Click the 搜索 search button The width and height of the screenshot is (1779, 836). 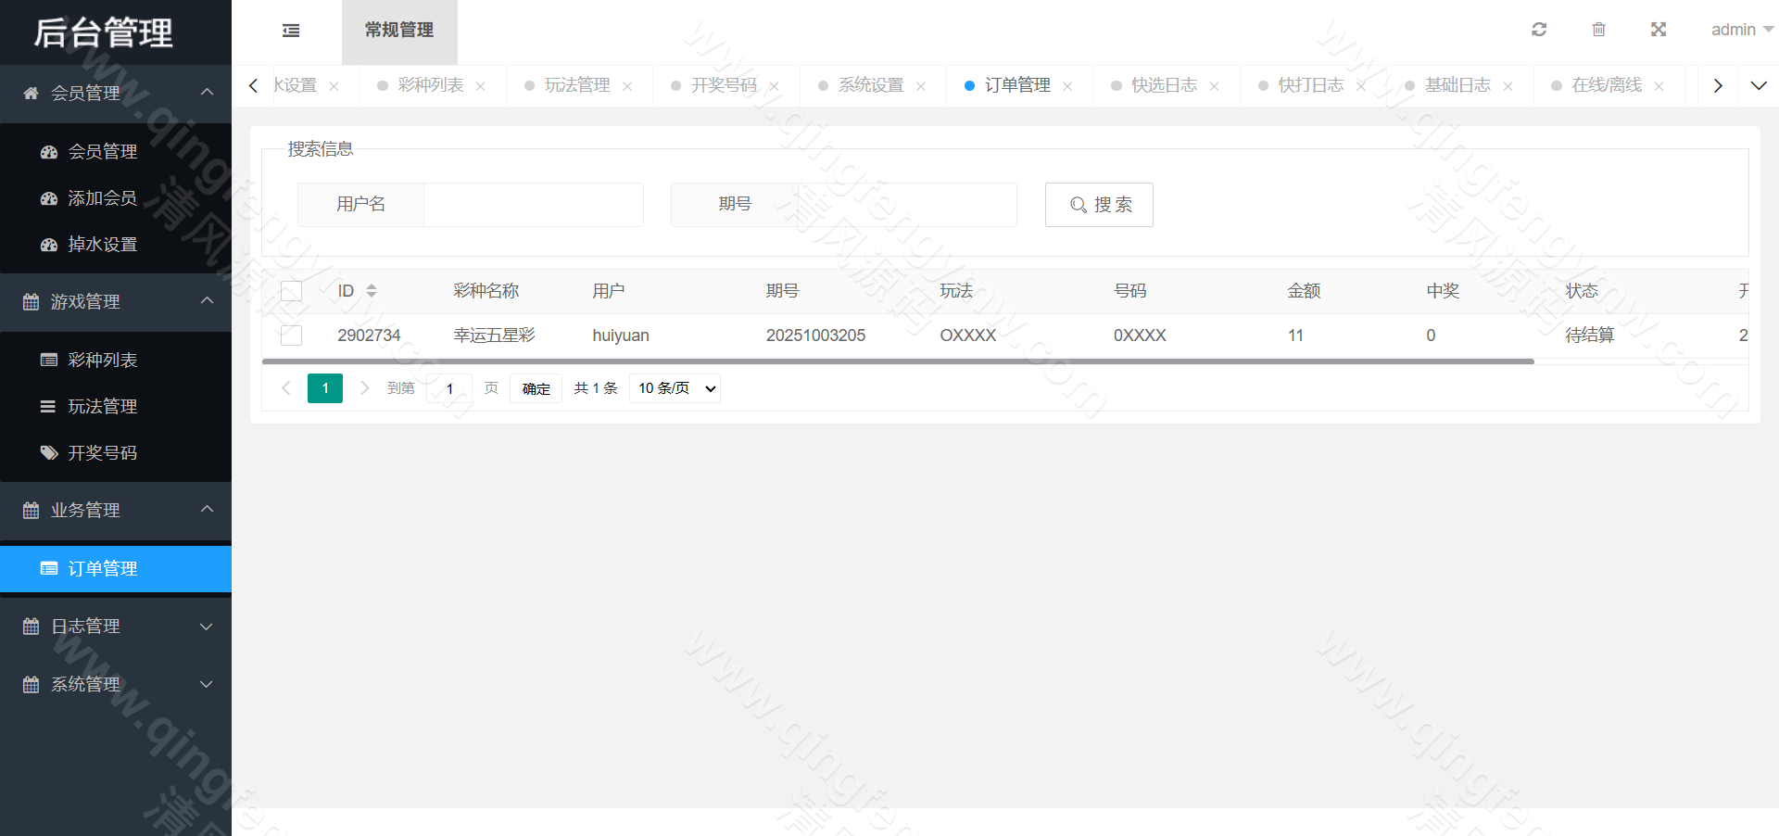click(x=1098, y=205)
